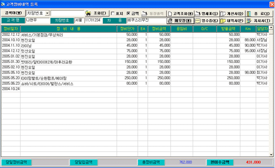Click the grid scrollbar up arrow

coord(271,27)
